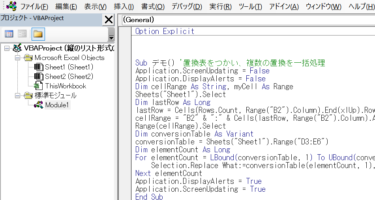Select 標準モジュール folder label

[x=56, y=95]
